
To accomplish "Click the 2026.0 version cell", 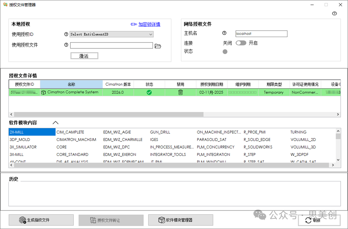I will 118,92.
